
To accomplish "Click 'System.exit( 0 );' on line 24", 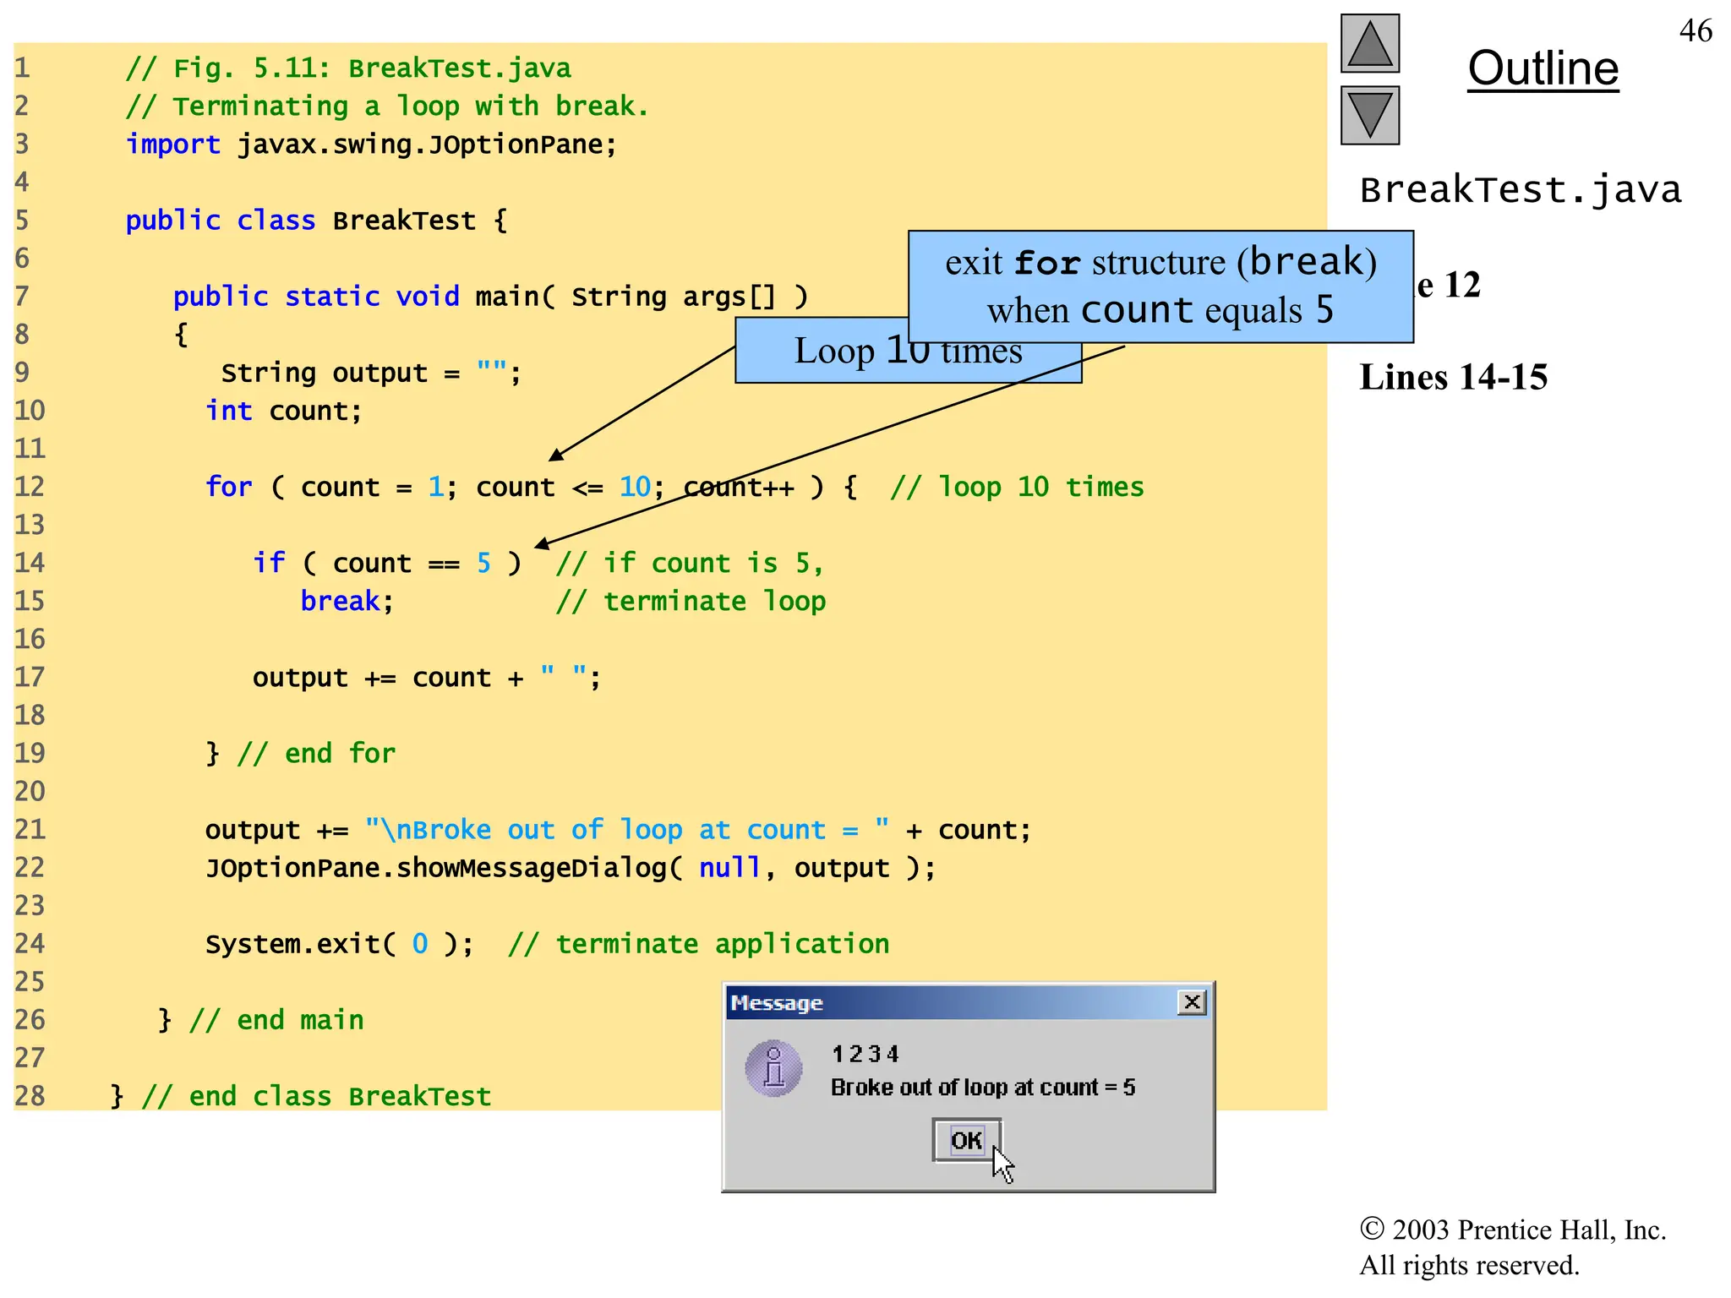I will pyautogui.click(x=340, y=944).
